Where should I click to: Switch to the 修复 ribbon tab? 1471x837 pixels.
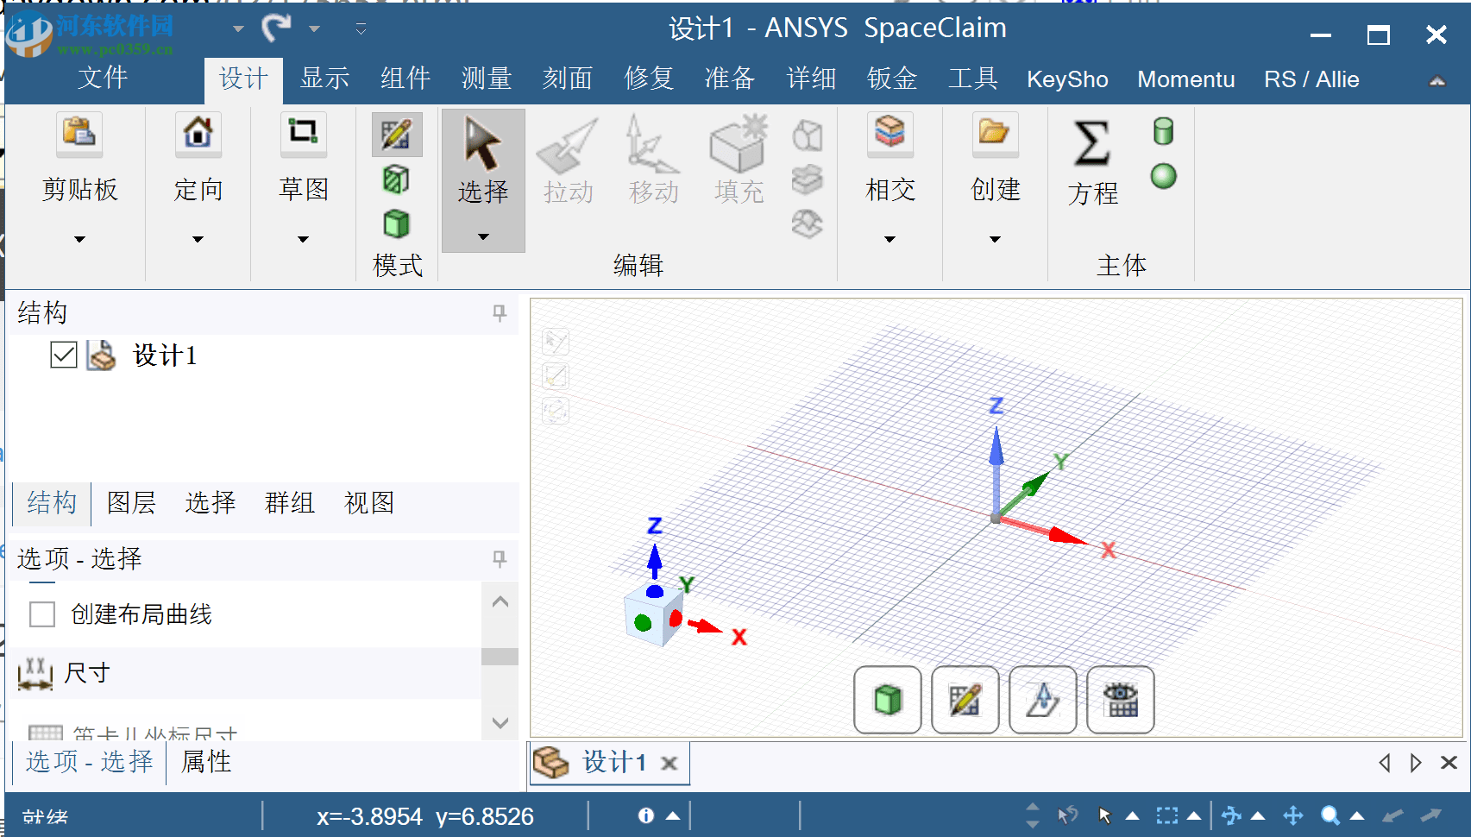[x=649, y=79]
